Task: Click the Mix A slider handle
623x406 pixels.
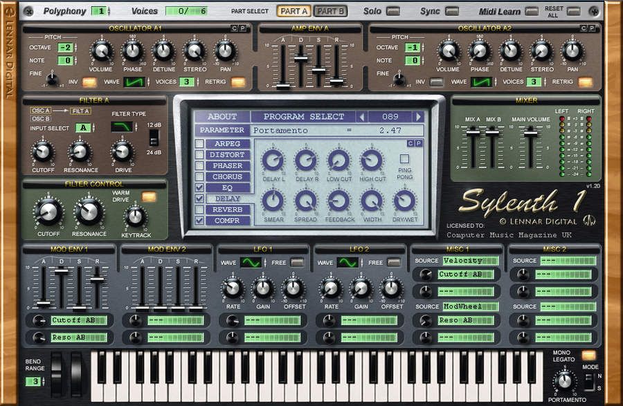Action: 473,133
